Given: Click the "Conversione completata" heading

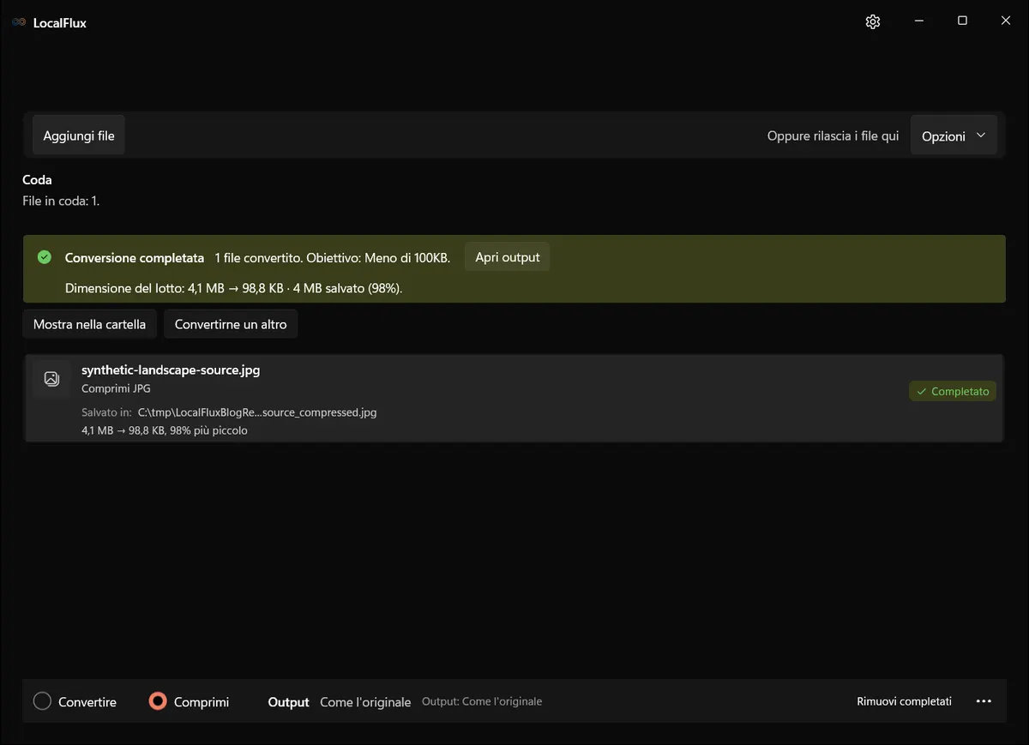Looking at the screenshot, I should pos(135,257).
